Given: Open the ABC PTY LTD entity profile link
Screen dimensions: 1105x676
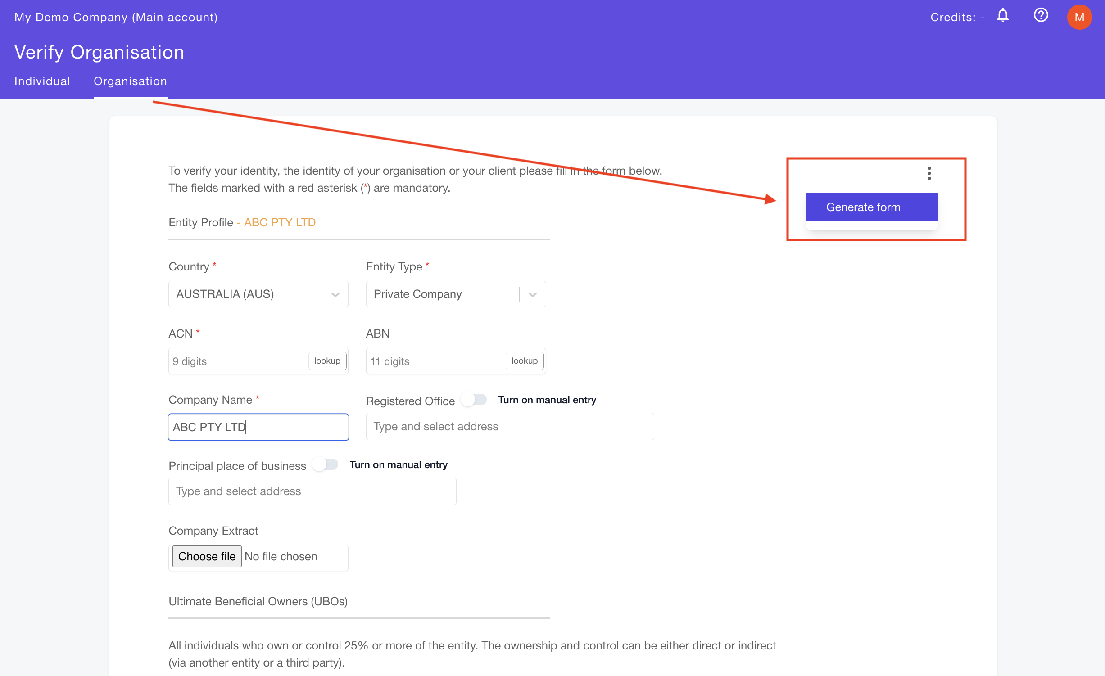Looking at the screenshot, I should 279,222.
